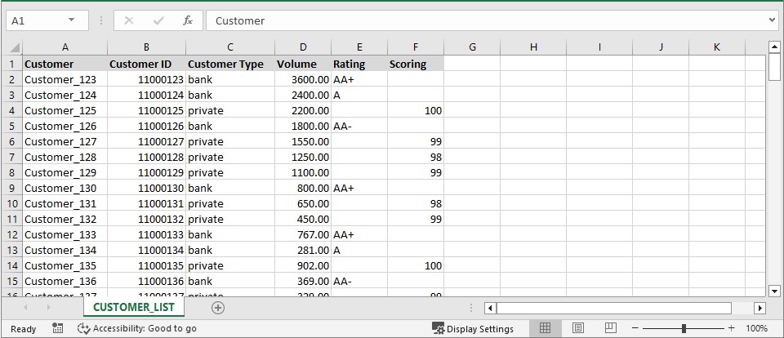Click the horizontal scrollbar thumb
Screen dimensions: 784x338
[x=613, y=308]
